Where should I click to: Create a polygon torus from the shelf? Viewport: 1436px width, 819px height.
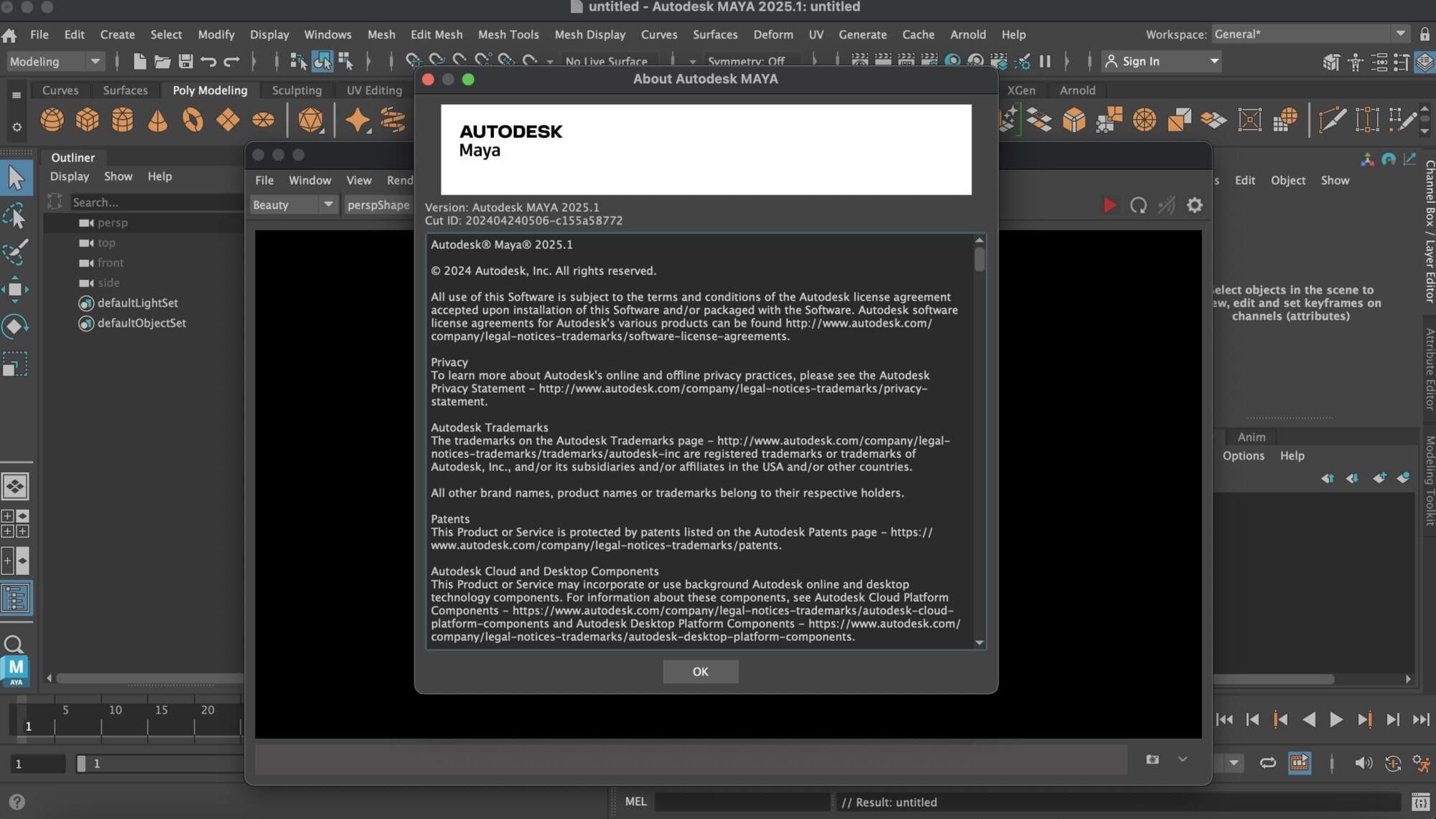pos(192,119)
